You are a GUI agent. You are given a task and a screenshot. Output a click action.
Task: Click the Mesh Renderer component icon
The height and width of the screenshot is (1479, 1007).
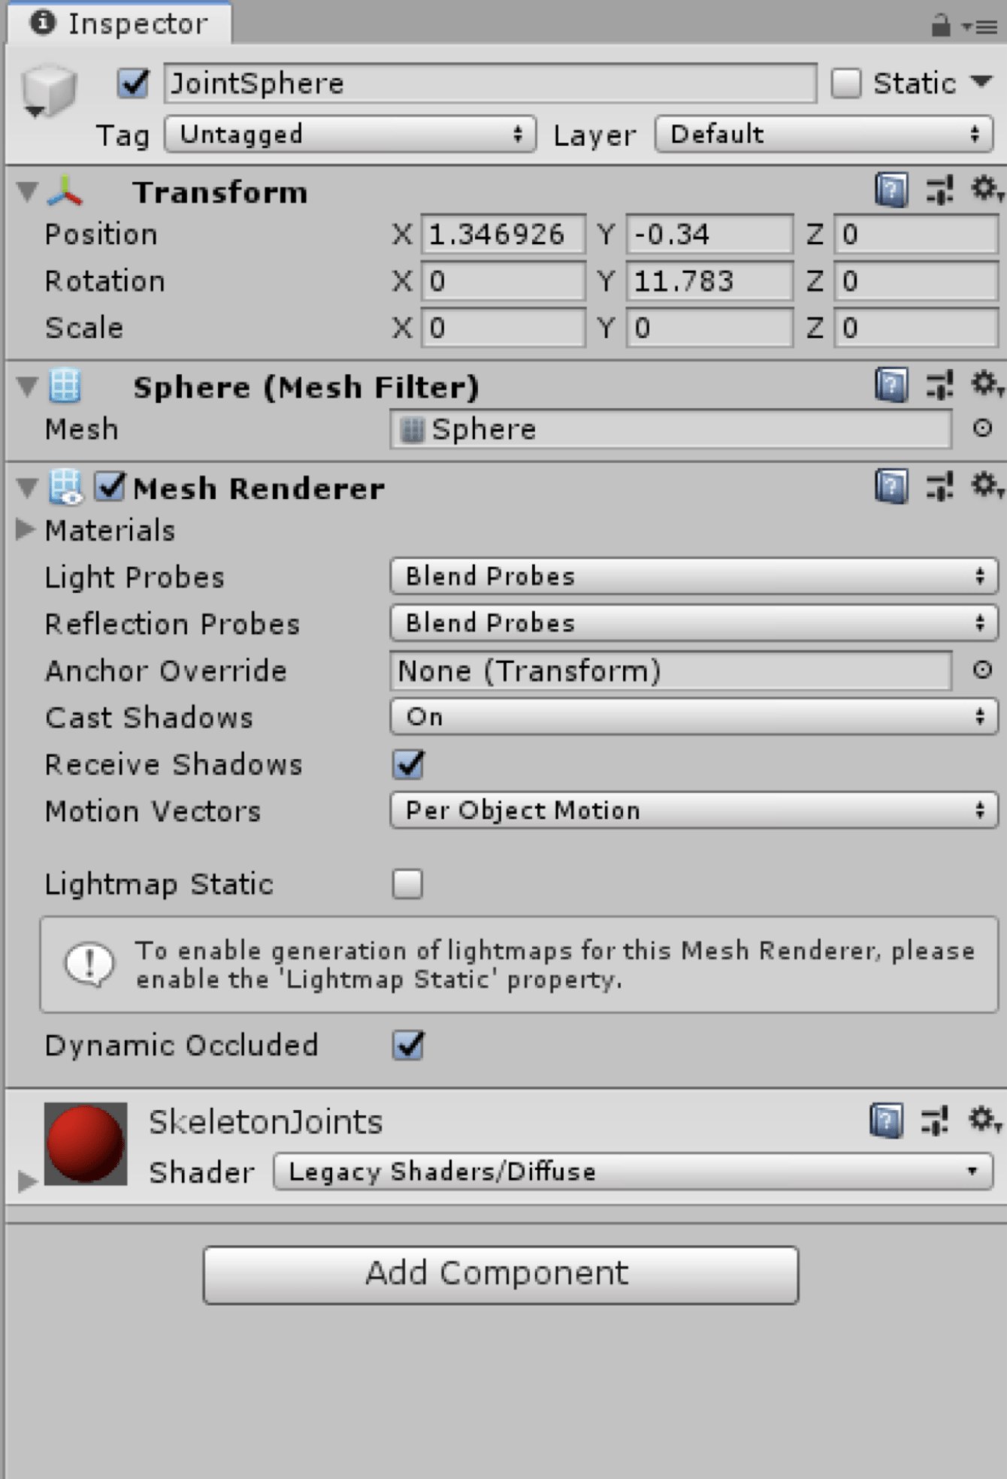coord(65,487)
